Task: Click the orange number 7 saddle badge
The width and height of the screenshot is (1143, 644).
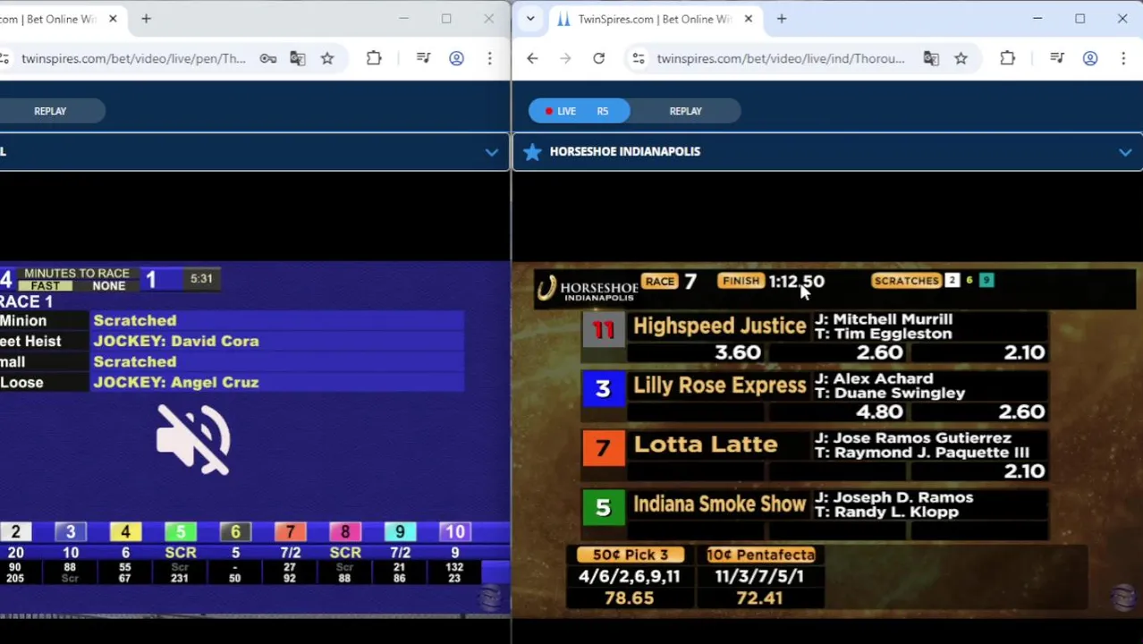Action: 603,447
